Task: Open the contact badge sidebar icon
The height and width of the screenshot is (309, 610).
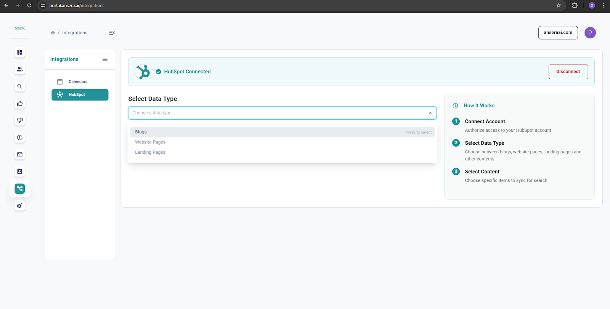Action: [x=20, y=172]
